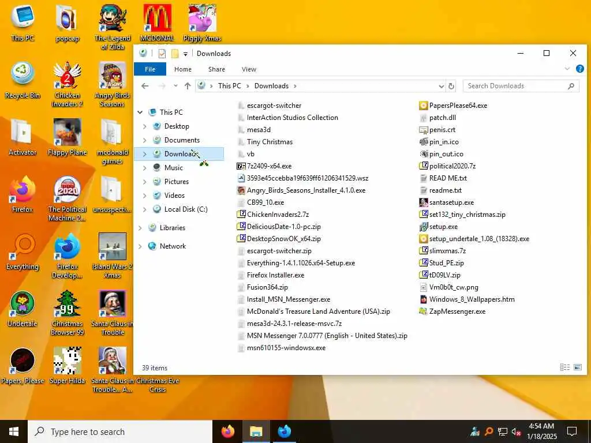Select Firefox Developer Edition desktop icon

[67, 256]
